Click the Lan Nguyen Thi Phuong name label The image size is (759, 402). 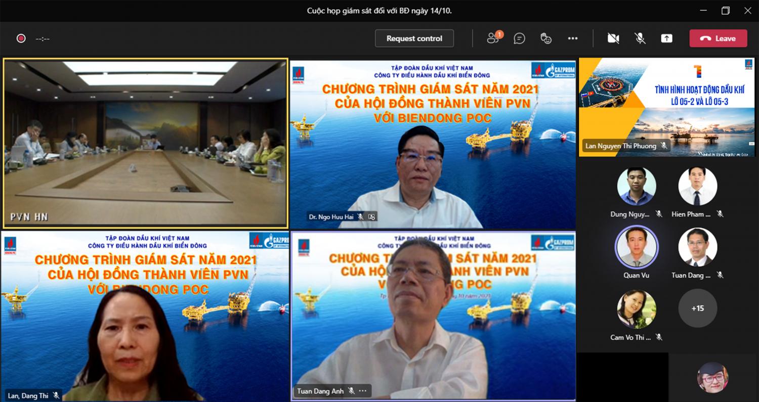pos(621,146)
